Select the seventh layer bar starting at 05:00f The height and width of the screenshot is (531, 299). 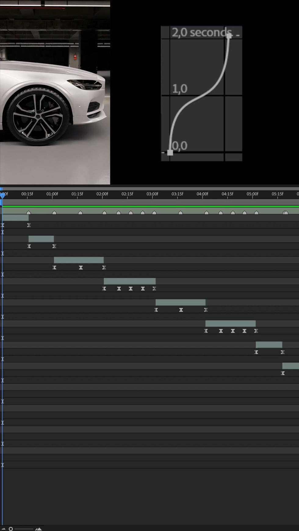pyautogui.click(x=269, y=345)
